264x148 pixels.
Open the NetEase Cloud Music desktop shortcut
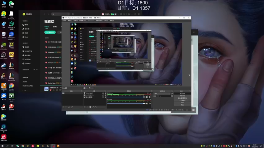[4, 138]
